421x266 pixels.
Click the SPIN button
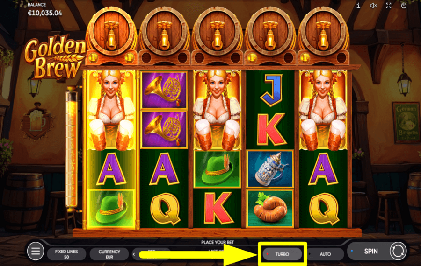point(371,251)
